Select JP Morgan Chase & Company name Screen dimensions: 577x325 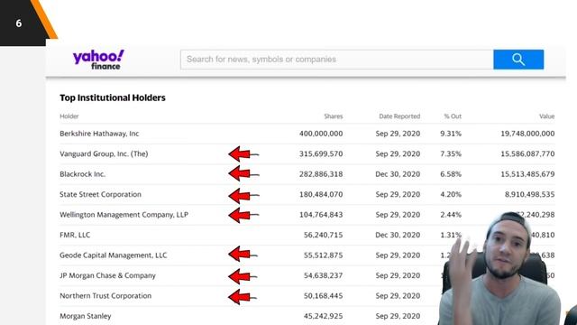108,275
